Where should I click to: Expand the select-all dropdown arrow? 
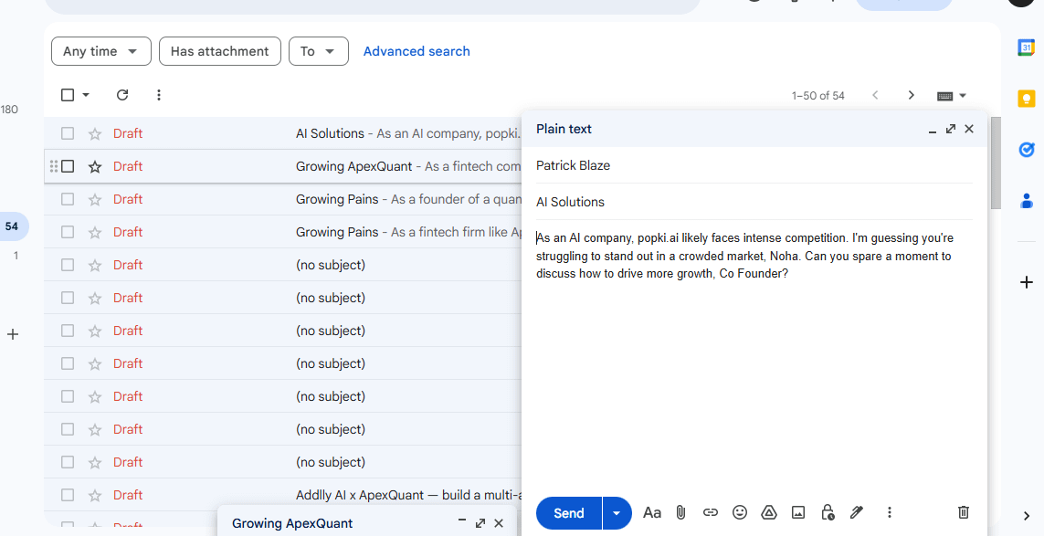(86, 95)
